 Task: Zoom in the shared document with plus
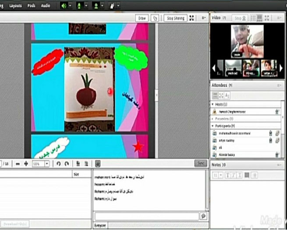pos(26,163)
